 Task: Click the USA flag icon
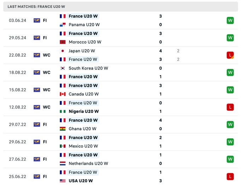click(63, 181)
